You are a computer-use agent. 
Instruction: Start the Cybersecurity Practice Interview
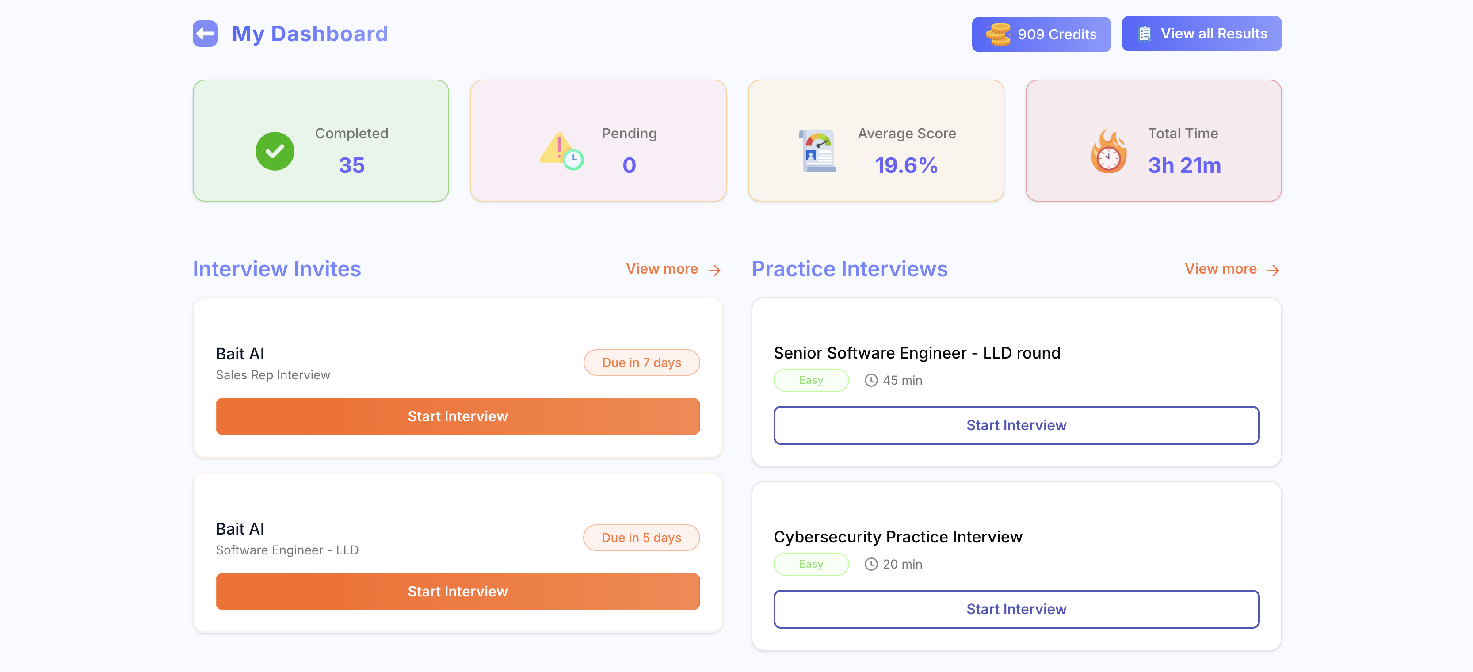point(1016,609)
